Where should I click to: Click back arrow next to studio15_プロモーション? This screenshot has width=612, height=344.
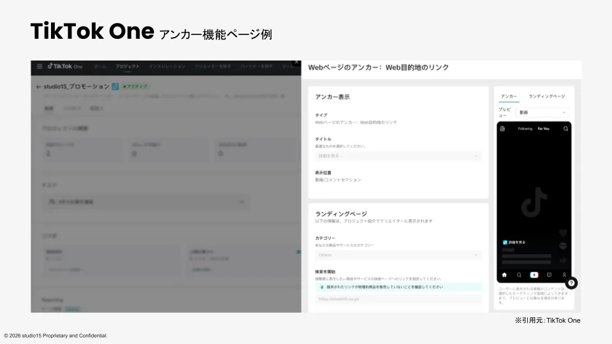[x=39, y=87]
